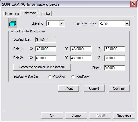Click the Odstranit button
The image size is (138, 122).
[119, 88]
